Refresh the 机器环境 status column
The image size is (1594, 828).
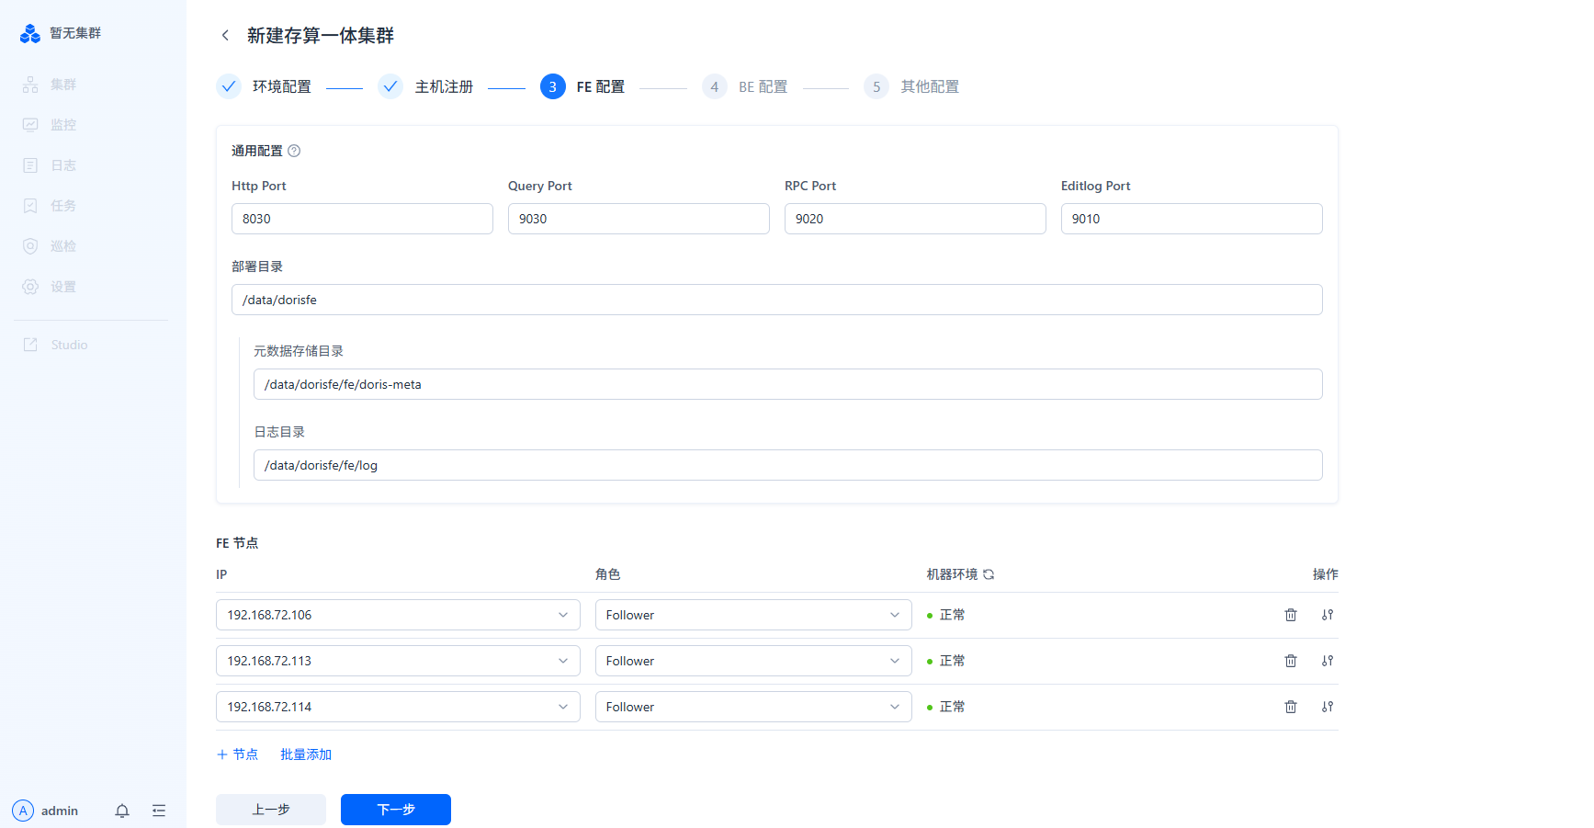[x=989, y=574]
